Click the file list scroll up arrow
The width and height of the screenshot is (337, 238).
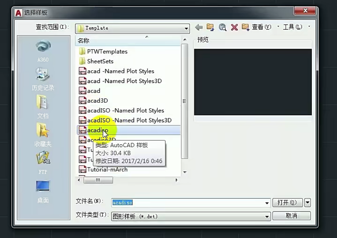(185, 40)
